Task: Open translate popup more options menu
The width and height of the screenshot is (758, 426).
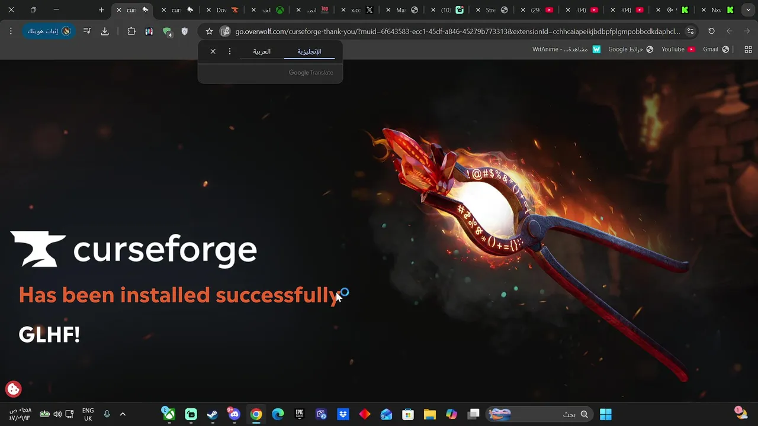Action: [x=230, y=51]
